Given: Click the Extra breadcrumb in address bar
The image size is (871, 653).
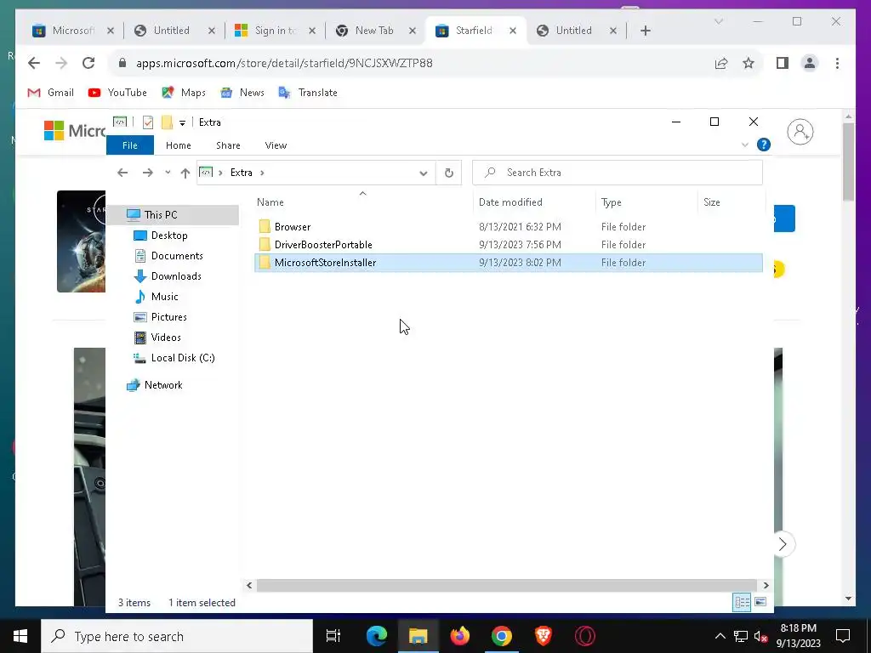Looking at the screenshot, I should [241, 173].
